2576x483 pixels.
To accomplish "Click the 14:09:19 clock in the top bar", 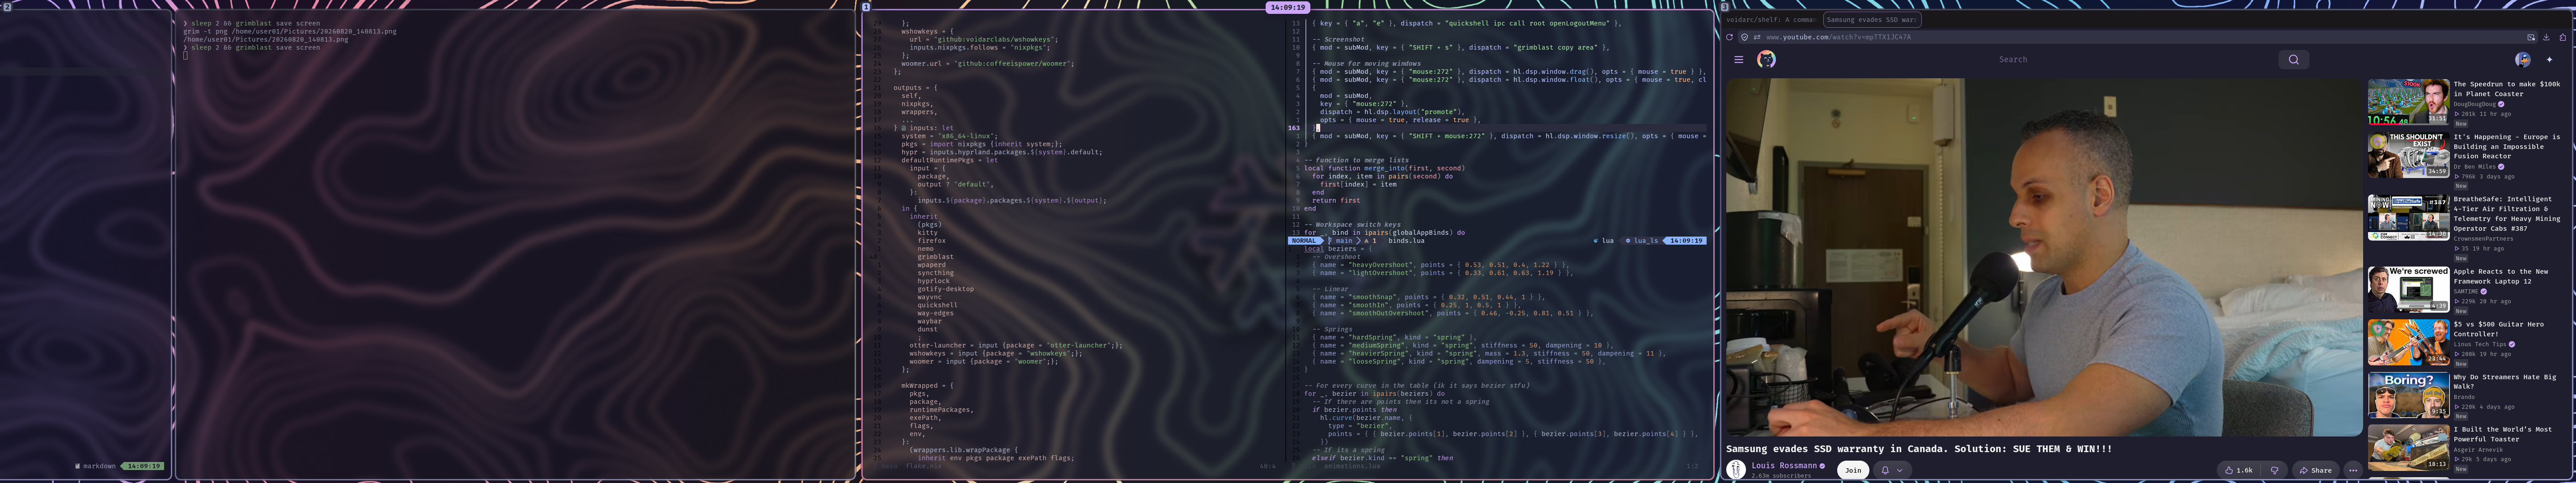I will click(1288, 7).
